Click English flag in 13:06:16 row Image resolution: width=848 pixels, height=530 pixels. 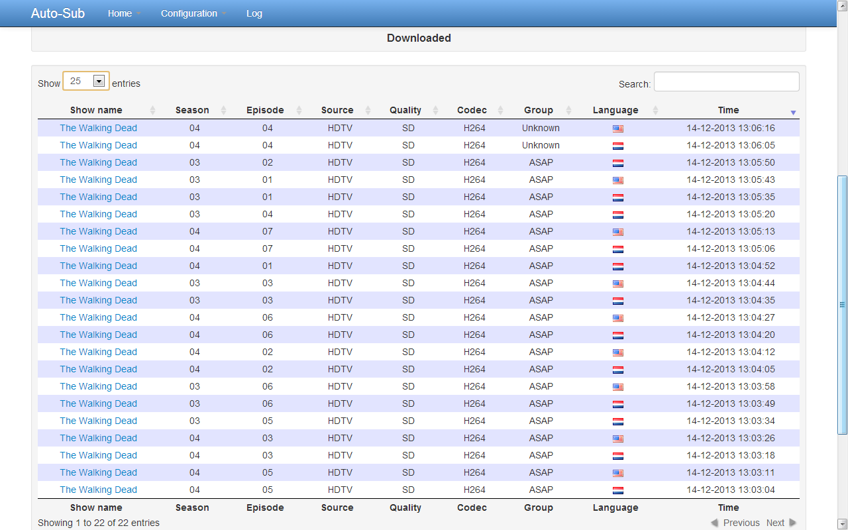point(618,129)
